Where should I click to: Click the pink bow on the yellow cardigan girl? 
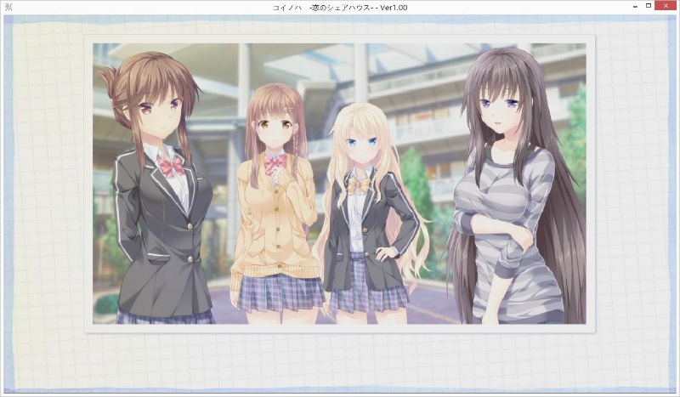tap(276, 162)
